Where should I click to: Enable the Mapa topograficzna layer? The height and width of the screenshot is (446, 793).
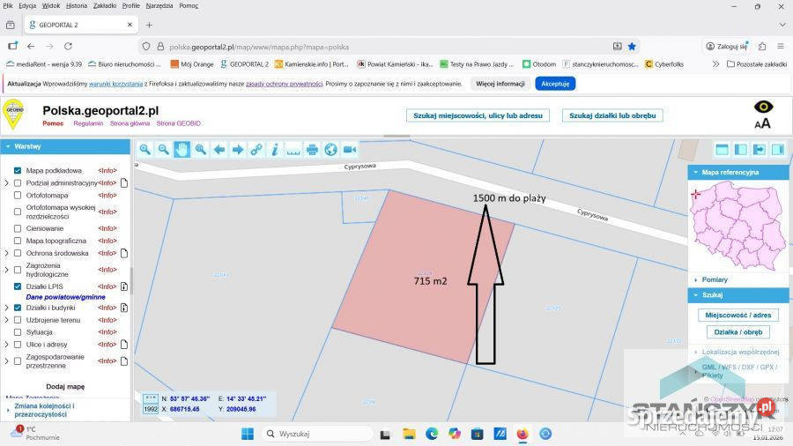18,241
